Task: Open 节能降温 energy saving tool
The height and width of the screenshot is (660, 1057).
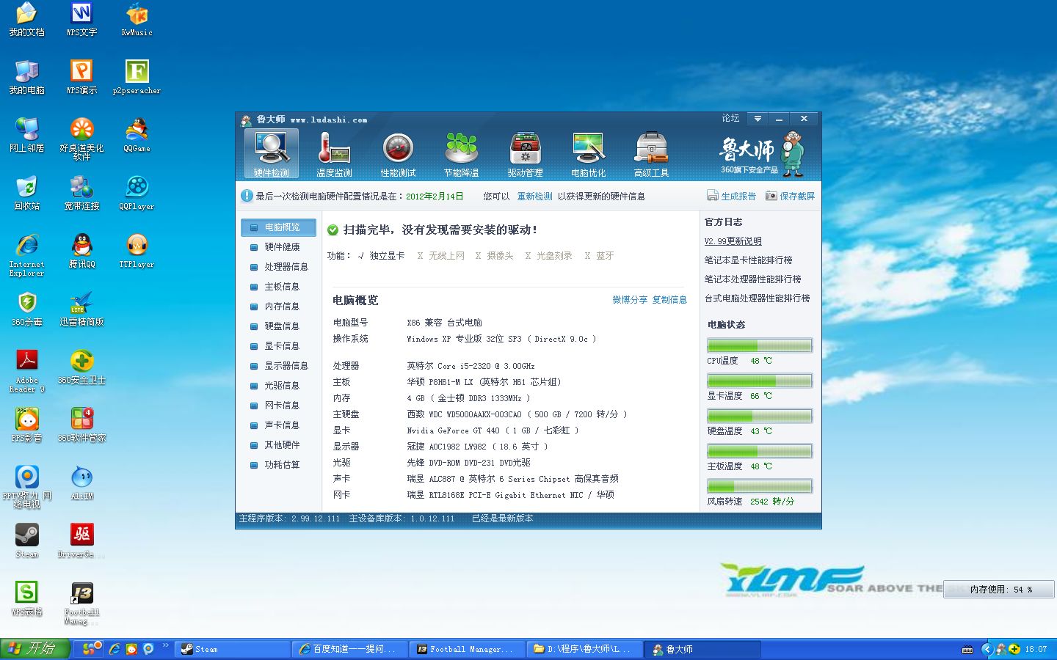Action: 461,155
